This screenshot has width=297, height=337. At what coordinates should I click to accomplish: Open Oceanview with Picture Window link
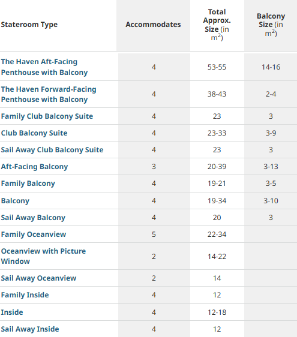[43, 256]
